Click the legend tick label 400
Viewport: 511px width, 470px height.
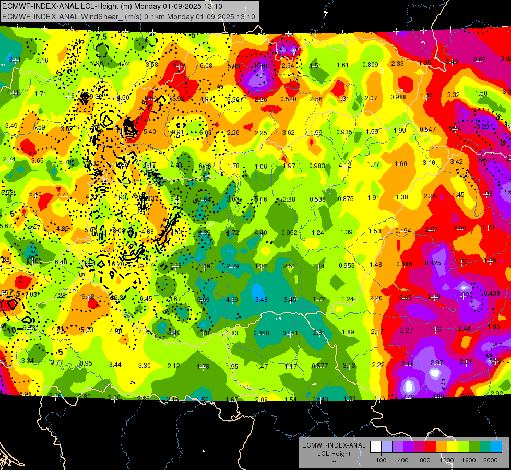coord(403,460)
